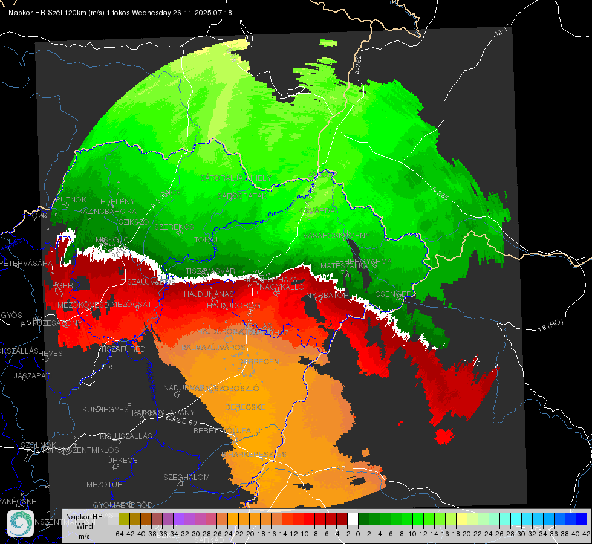The height and width of the screenshot is (544, 592).
Task: Click the MISKOLC city label
Action: click(112, 240)
